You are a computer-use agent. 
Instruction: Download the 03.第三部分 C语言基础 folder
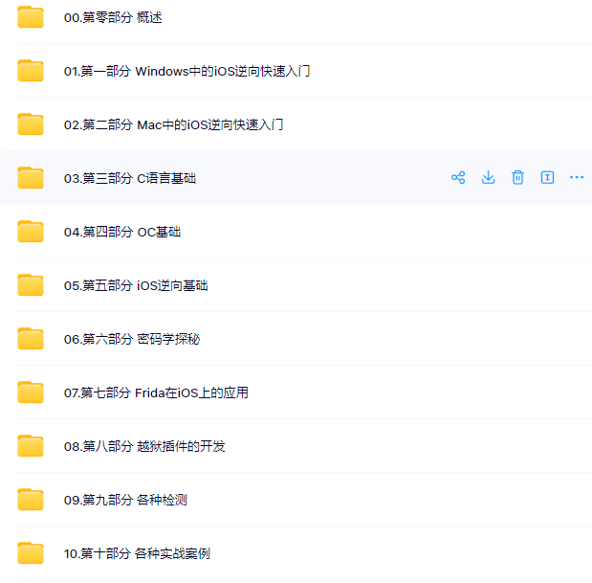[x=488, y=178]
